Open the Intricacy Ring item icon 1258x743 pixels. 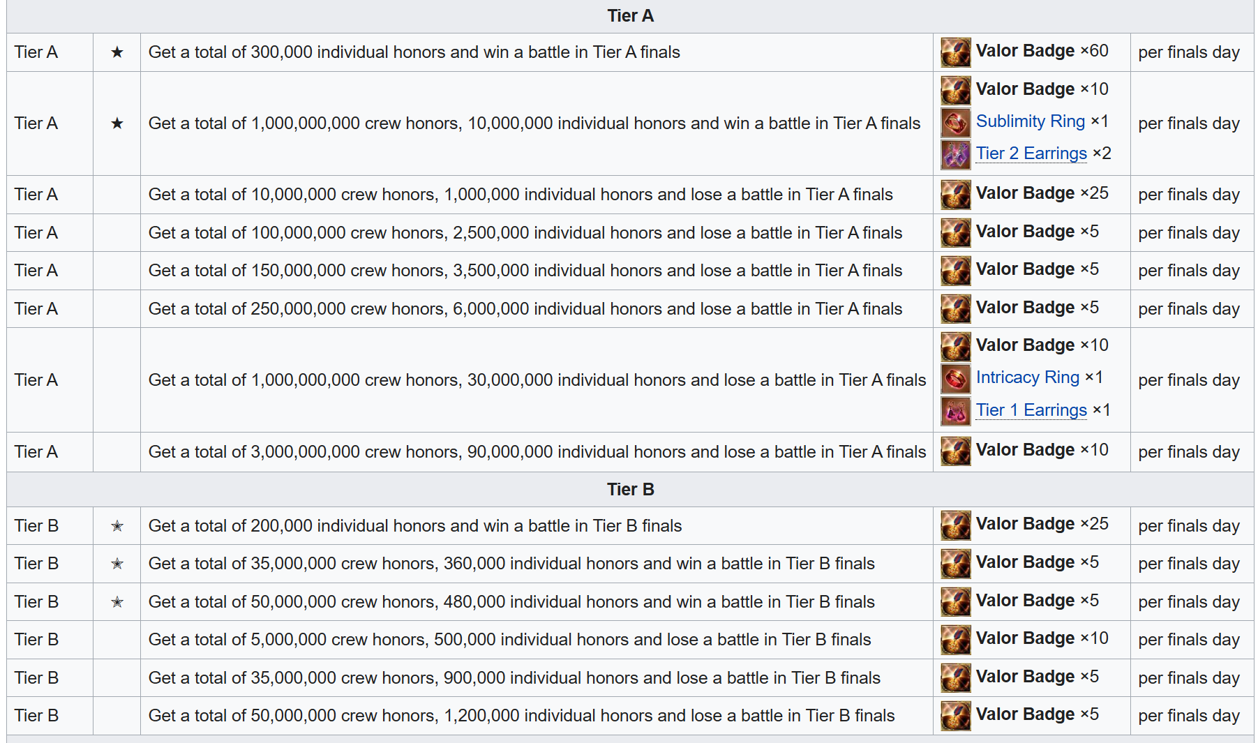[955, 379]
